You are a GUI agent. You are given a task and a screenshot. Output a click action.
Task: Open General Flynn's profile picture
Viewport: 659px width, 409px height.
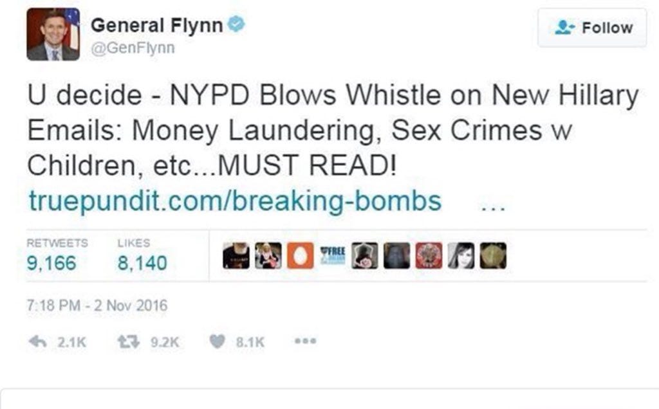(53, 35)
